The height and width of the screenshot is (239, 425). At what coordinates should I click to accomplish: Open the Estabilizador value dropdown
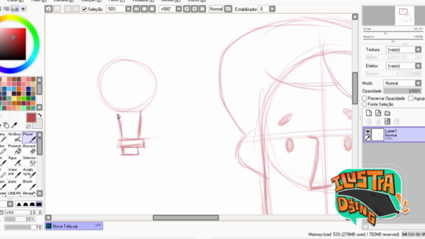pyautogui.click(x=272, y=9)
